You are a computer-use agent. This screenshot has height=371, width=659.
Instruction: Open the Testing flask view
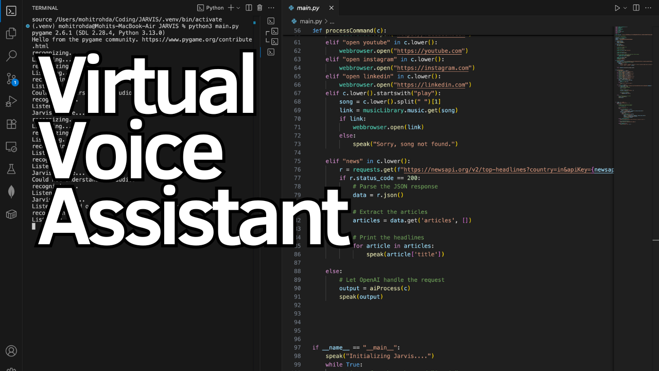11,169
